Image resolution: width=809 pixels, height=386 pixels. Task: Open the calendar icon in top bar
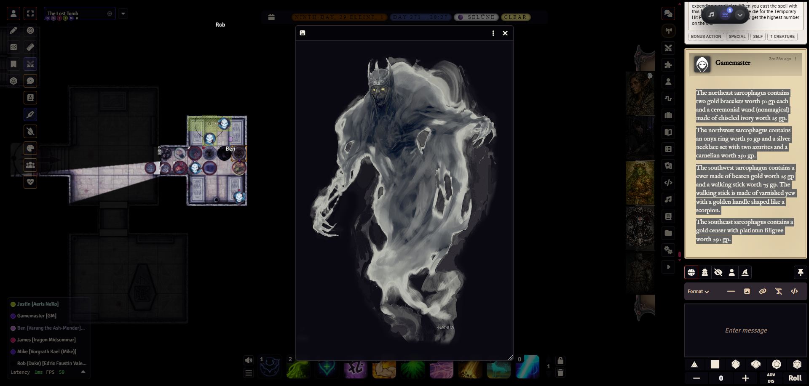pos(271,17)
